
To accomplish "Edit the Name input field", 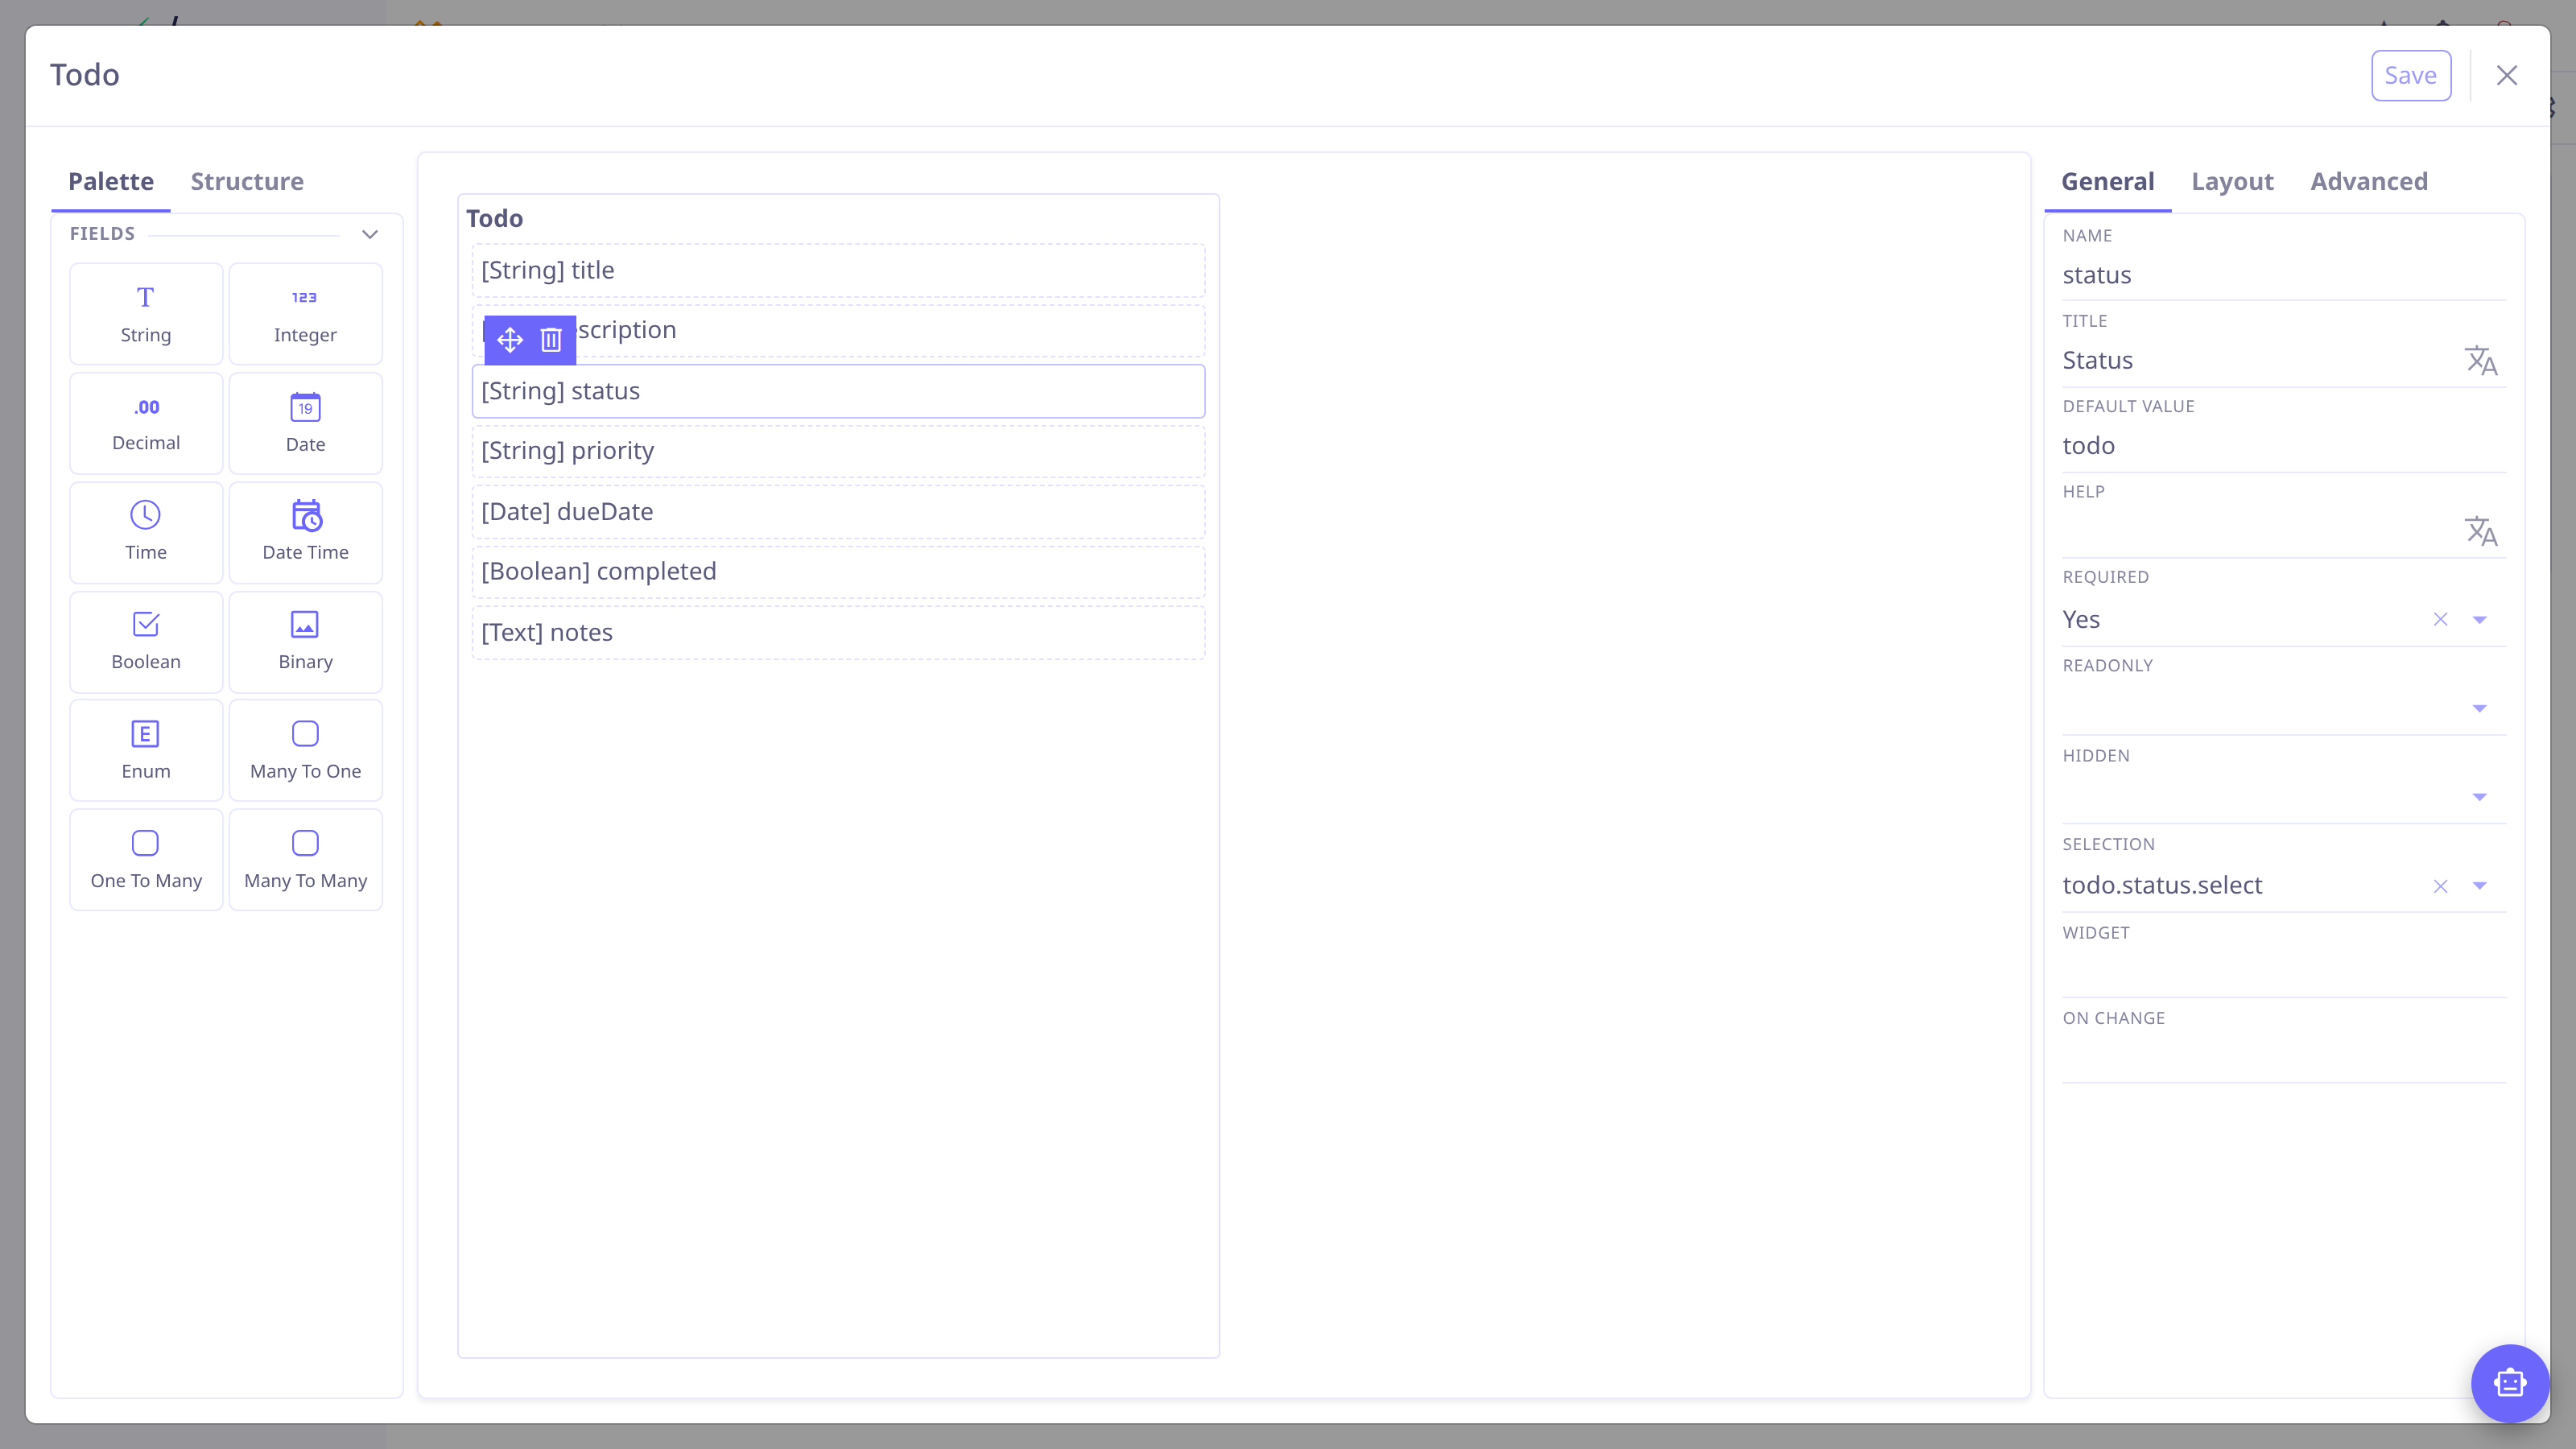I will [2284, 275].
